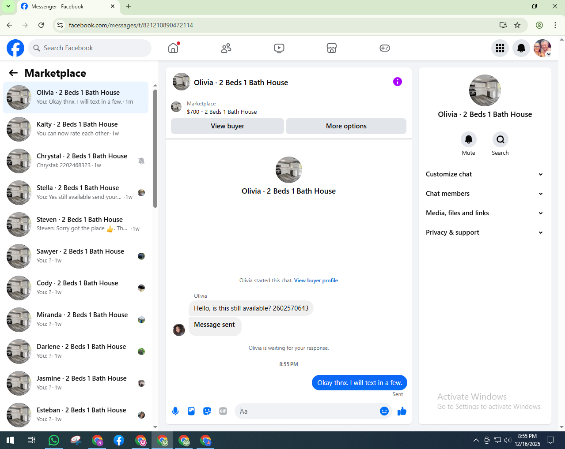Open the Marketplace storefront icon in top bar
The width and height of the screenshot is (565, 449).
click(332, 48)
